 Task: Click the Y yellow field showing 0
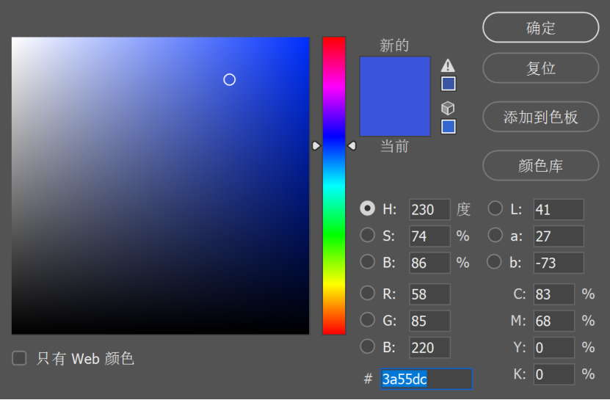tap(553, 347)
